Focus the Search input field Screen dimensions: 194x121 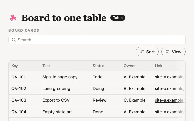click(97, 40)
